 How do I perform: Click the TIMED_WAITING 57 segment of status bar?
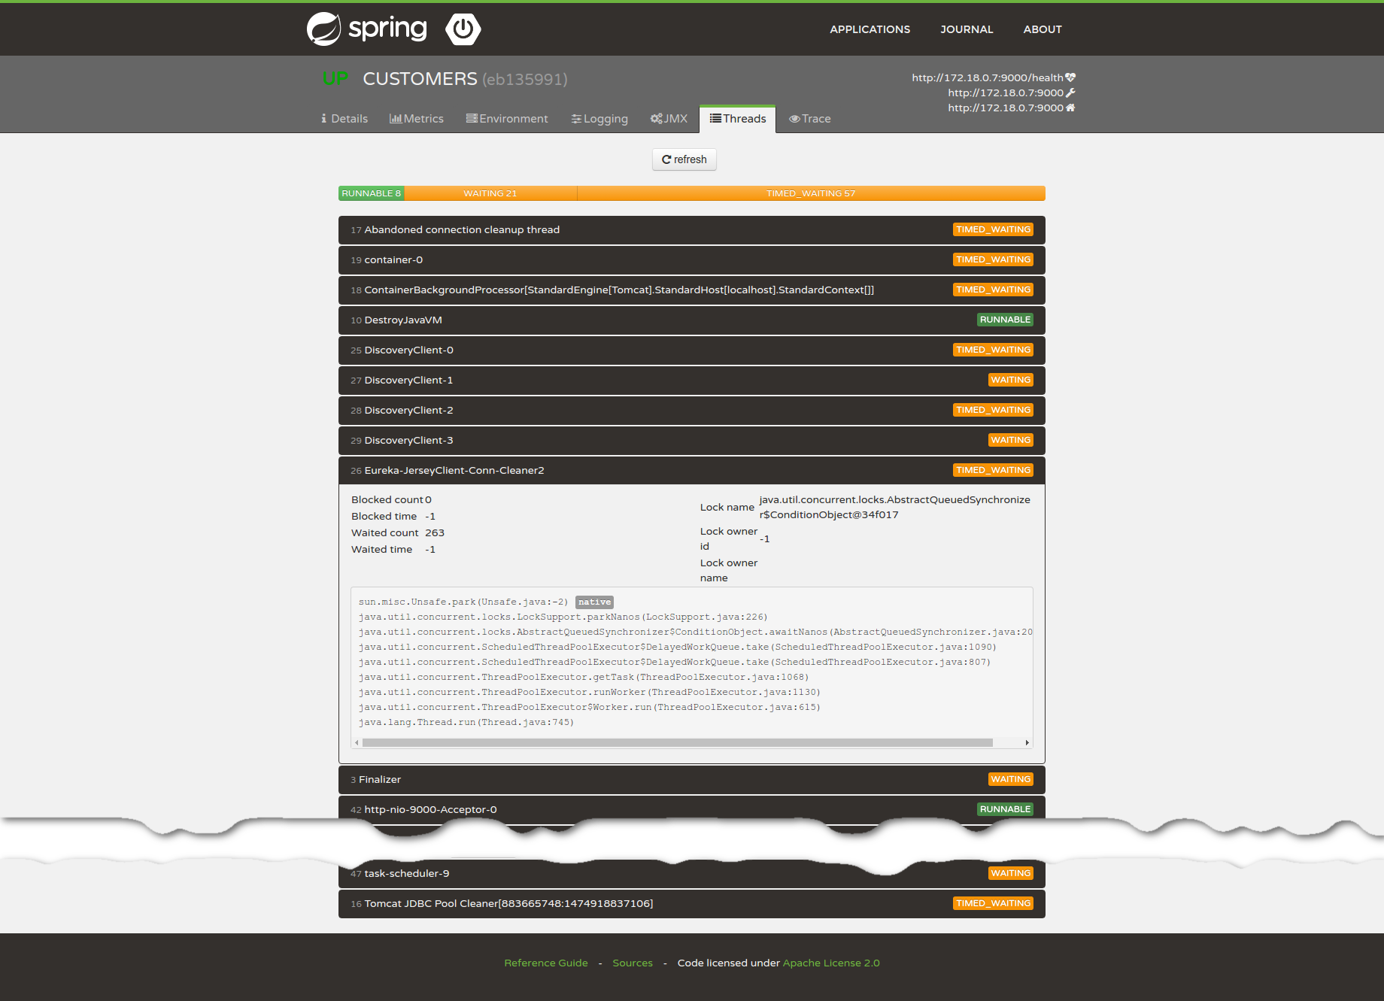[x=810, y=193]
